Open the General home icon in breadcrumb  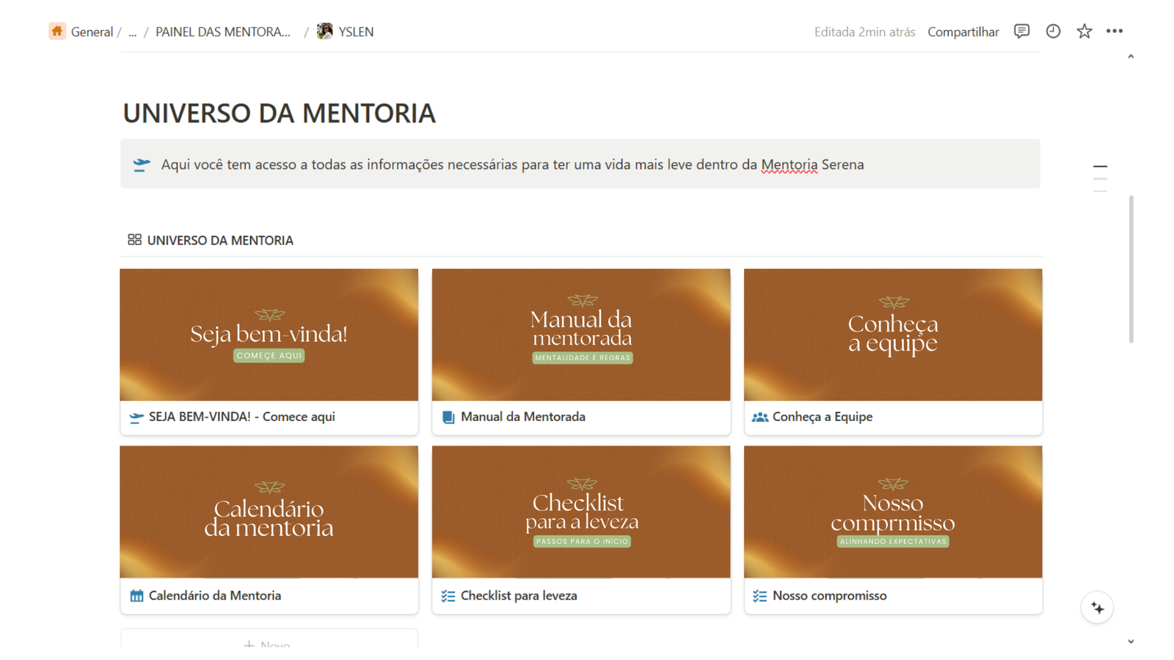(x=57, y=32)
